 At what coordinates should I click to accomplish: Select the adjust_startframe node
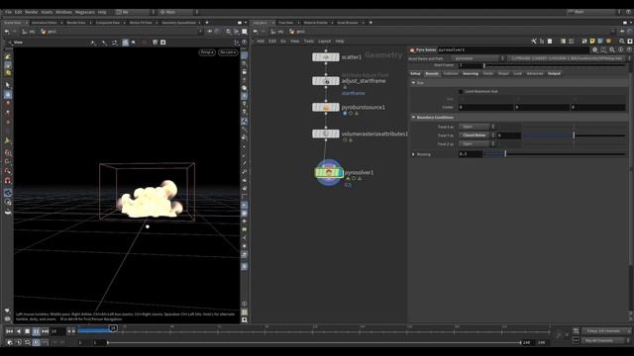(326, 81)
